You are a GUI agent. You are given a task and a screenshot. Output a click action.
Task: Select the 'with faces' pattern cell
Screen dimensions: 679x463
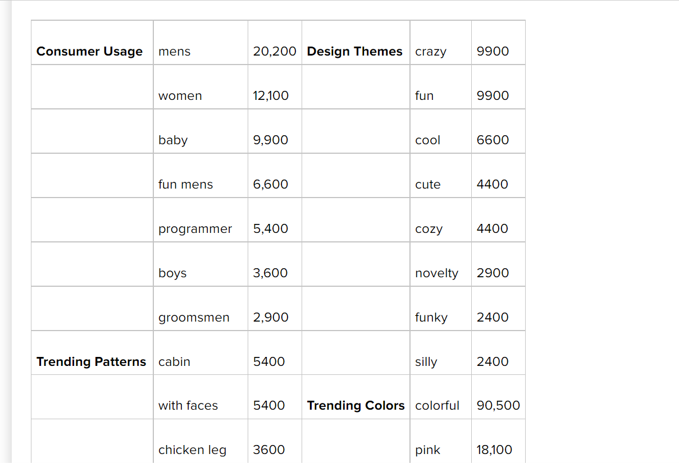(x=200, y=397)
